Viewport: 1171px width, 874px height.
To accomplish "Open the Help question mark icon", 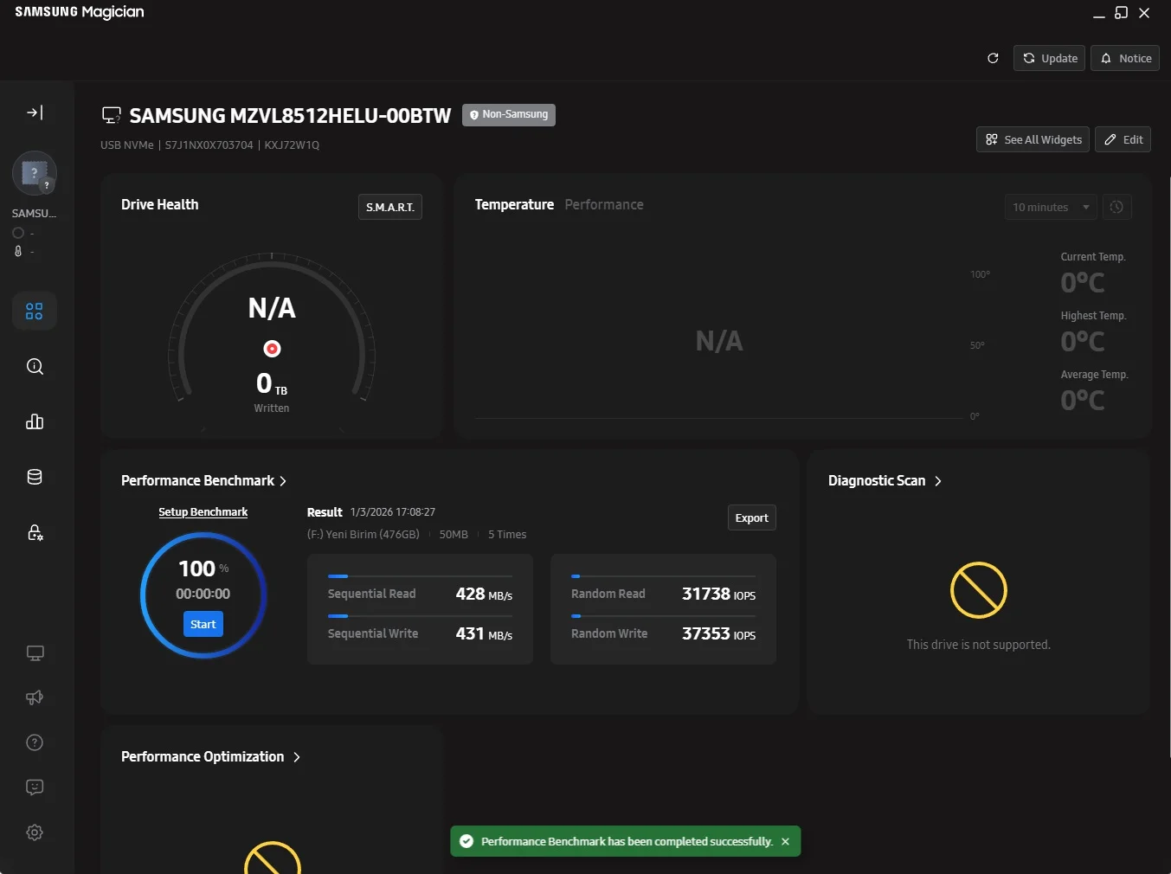I will pos(35,742).
